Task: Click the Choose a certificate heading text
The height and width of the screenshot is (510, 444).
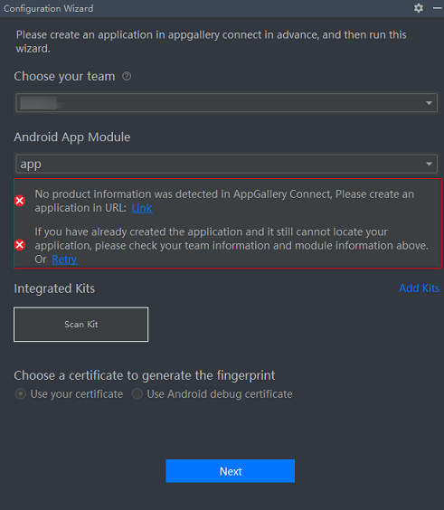Action: coord(145,375)
